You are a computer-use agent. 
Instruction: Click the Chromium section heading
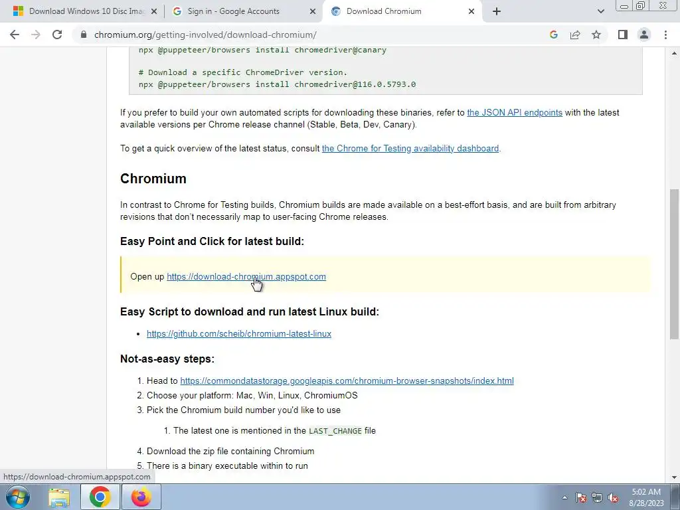153,179
